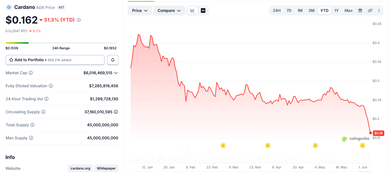The image size is (389, 172).
Task: Click the Cardano logo icon
Action: pyautogui.click(x=9, y=7)
